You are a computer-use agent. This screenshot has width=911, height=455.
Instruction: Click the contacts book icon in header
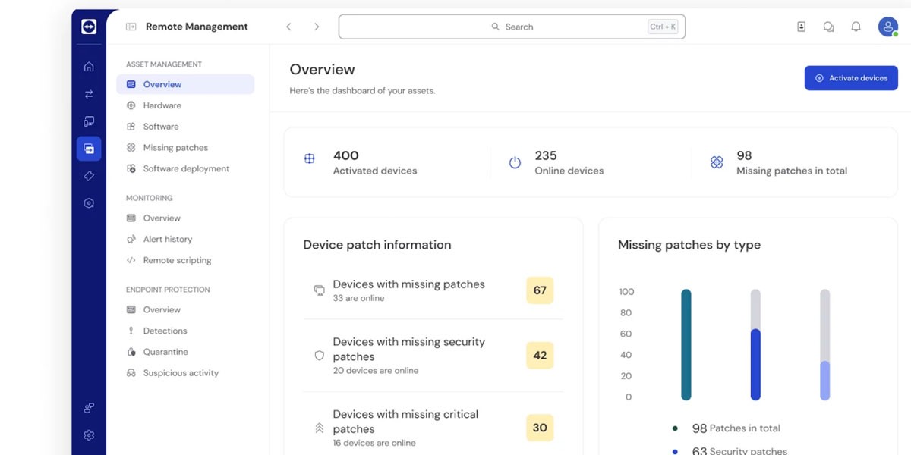(x=801, y=27)
